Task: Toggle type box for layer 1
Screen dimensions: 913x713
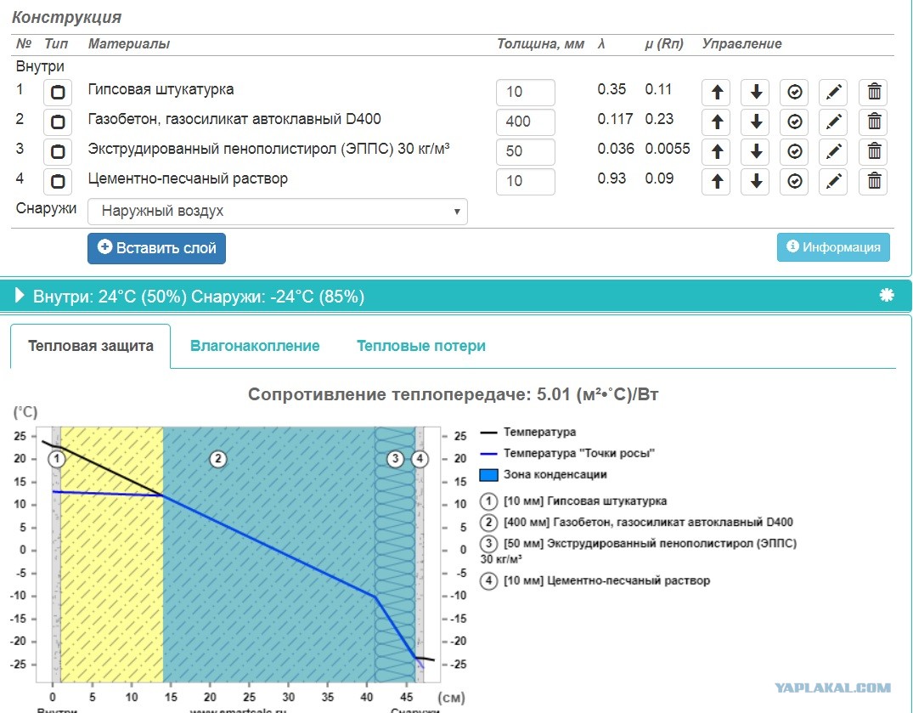Action: point(58,92)
